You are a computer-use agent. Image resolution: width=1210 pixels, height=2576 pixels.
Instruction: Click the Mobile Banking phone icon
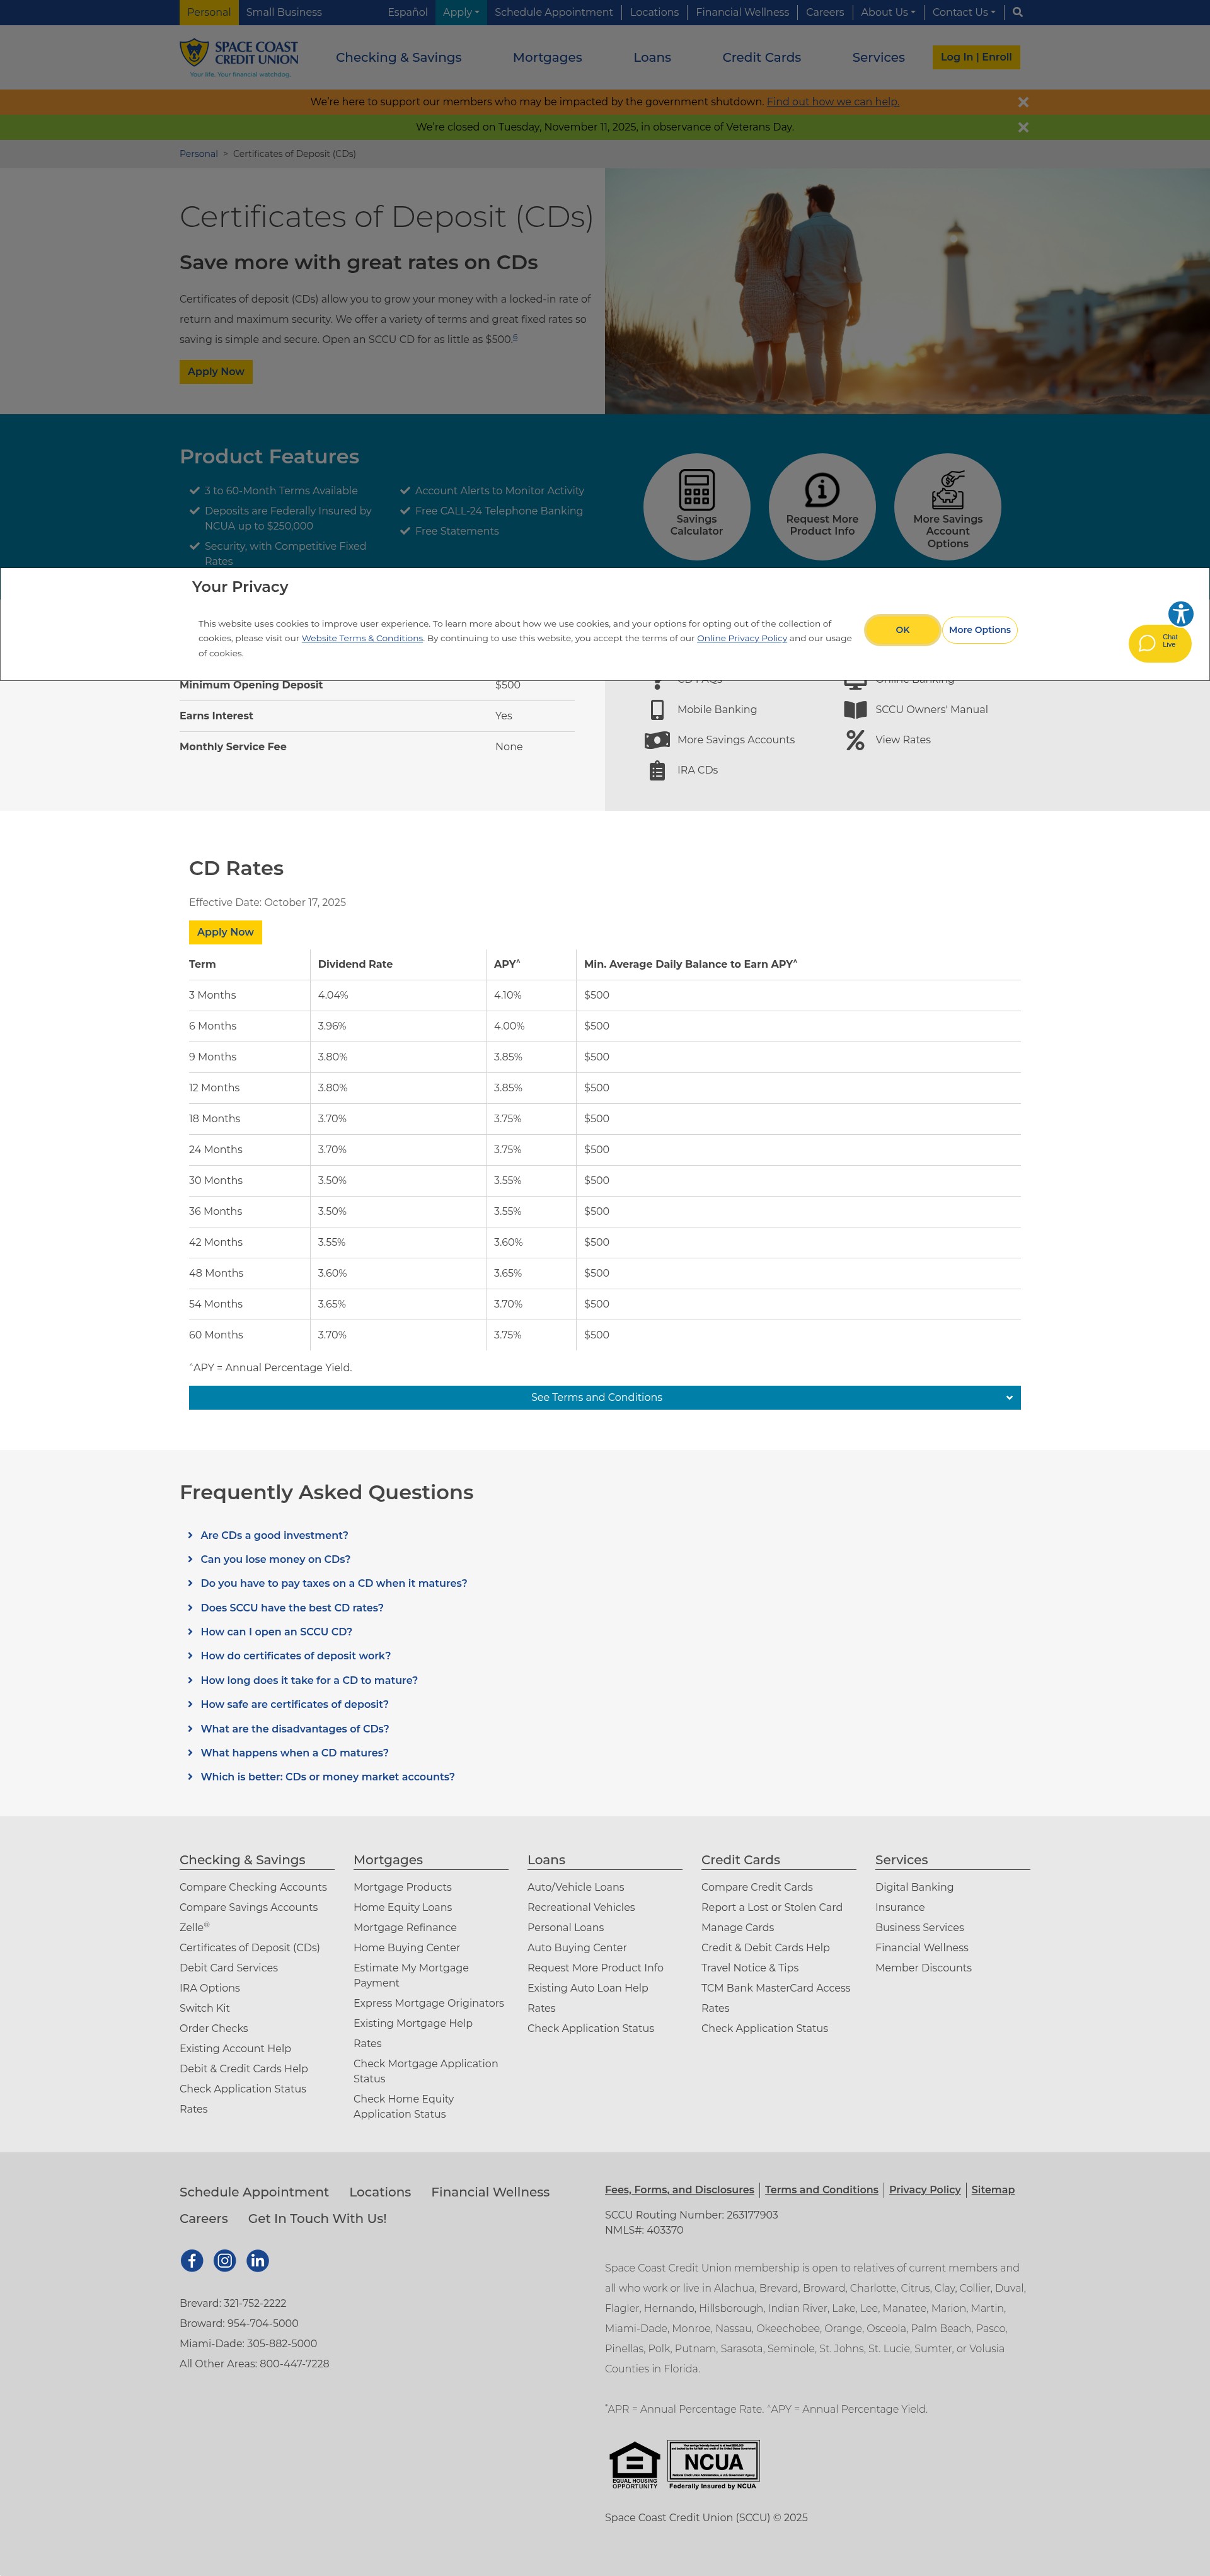coord(657,709)
